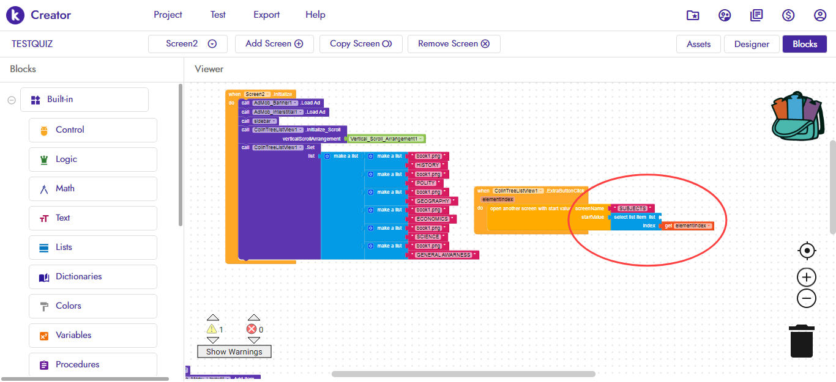
Task: Open the Export menu
Action: click(266, 15)
